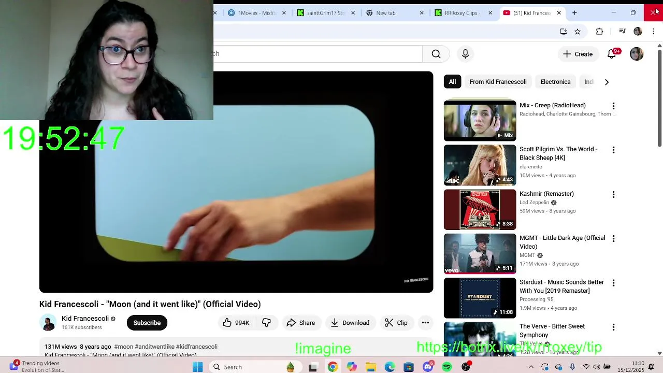Download the video
This screenshot has height=373, width=663.
coord(350,323)
